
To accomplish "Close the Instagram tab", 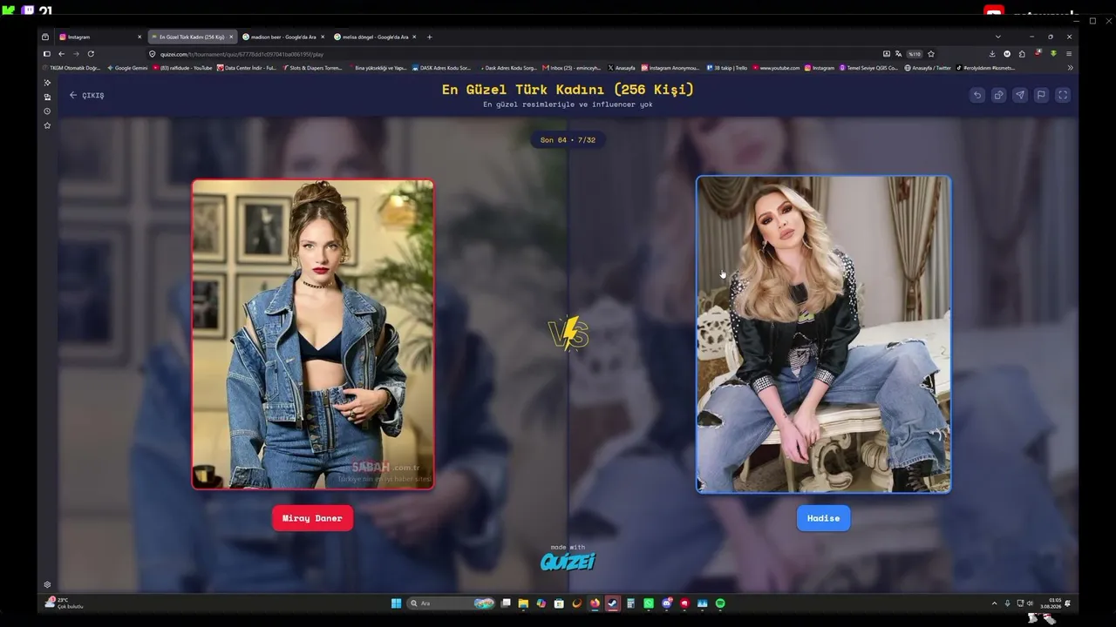I will [139, 37].
